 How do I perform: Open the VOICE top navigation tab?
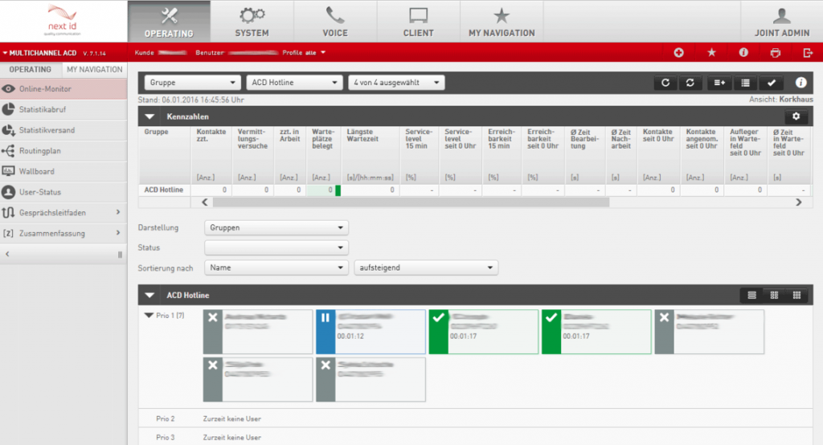(x=335, y=22)
